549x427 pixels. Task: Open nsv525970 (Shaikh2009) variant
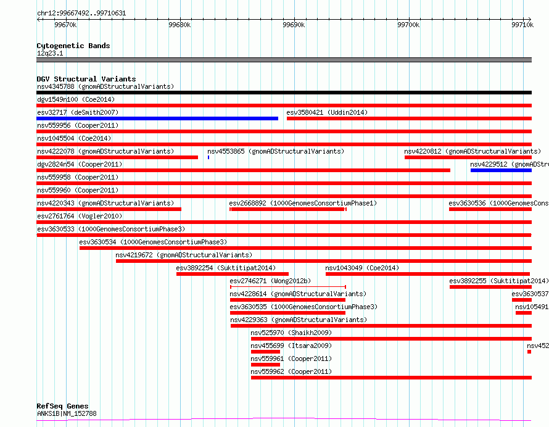click(291, 333)
